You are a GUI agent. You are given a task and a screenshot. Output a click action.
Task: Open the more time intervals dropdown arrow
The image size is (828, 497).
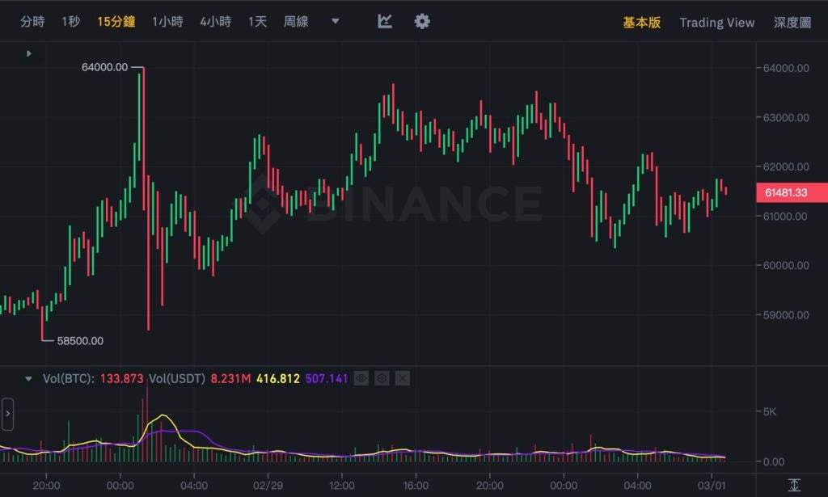tap(336, 22)
